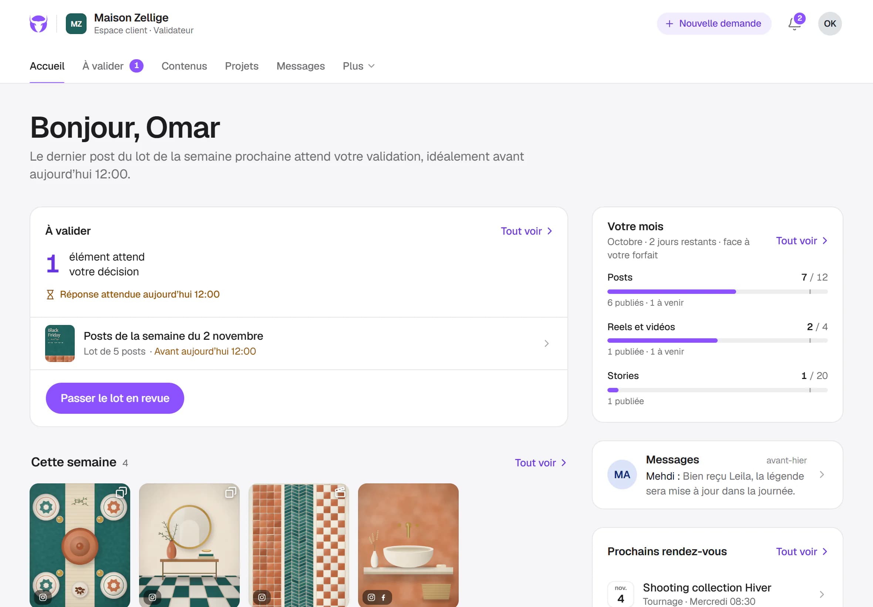Click the purple app logo icon
The width and height of the screenshot is (873, 607).
(38, 24)
